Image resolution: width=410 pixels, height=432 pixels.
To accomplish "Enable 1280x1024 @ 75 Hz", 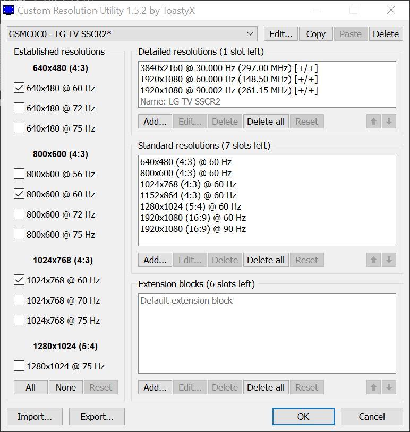I will tap(19, 366).
